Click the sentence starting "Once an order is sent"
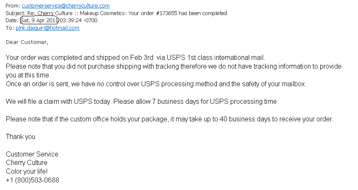This screenshot has width=358, height=190. pyautogui.click(x=156, y=84)
